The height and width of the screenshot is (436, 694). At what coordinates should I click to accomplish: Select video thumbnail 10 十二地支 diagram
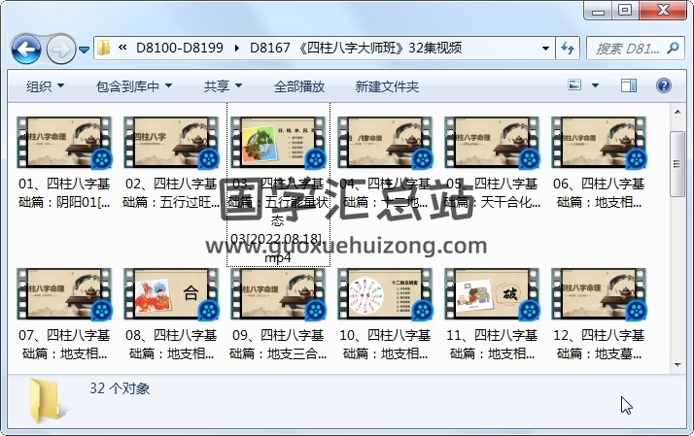pos(385,293)
